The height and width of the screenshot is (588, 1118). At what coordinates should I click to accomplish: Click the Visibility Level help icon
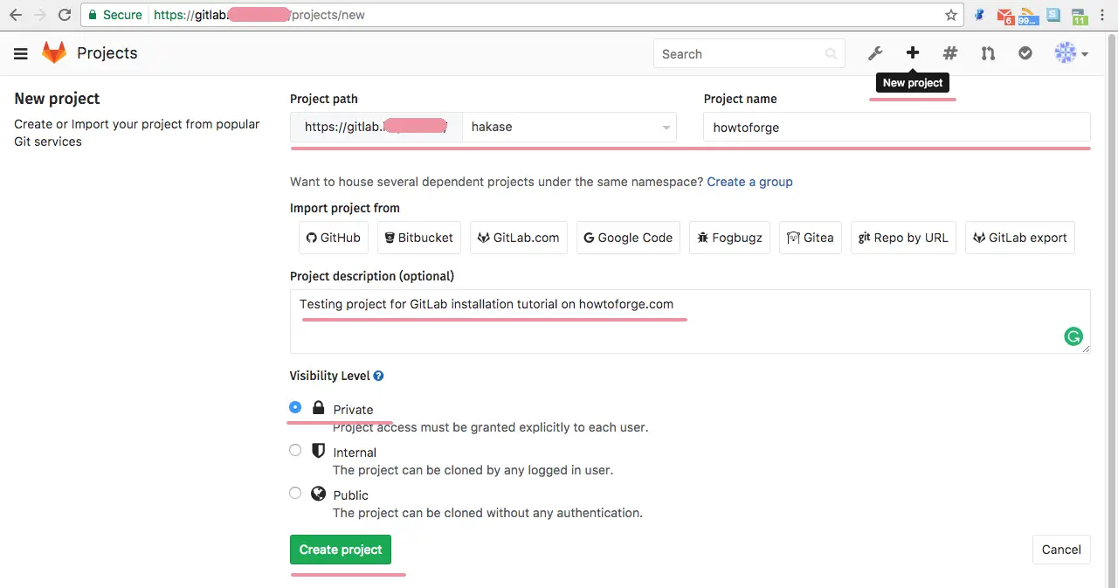pos(378,376)
